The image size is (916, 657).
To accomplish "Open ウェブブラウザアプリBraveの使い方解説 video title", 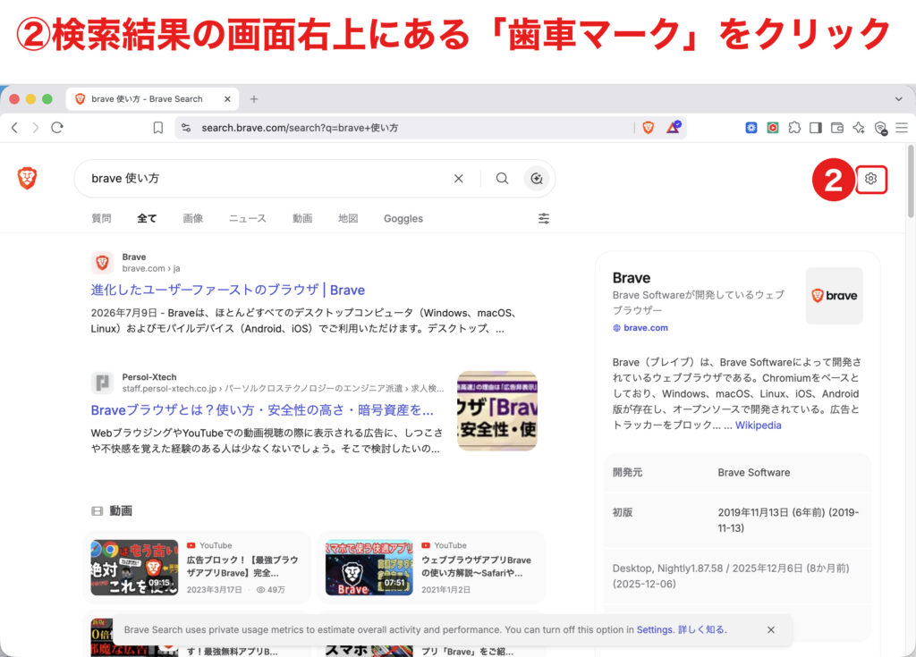I will coord(476,567).
